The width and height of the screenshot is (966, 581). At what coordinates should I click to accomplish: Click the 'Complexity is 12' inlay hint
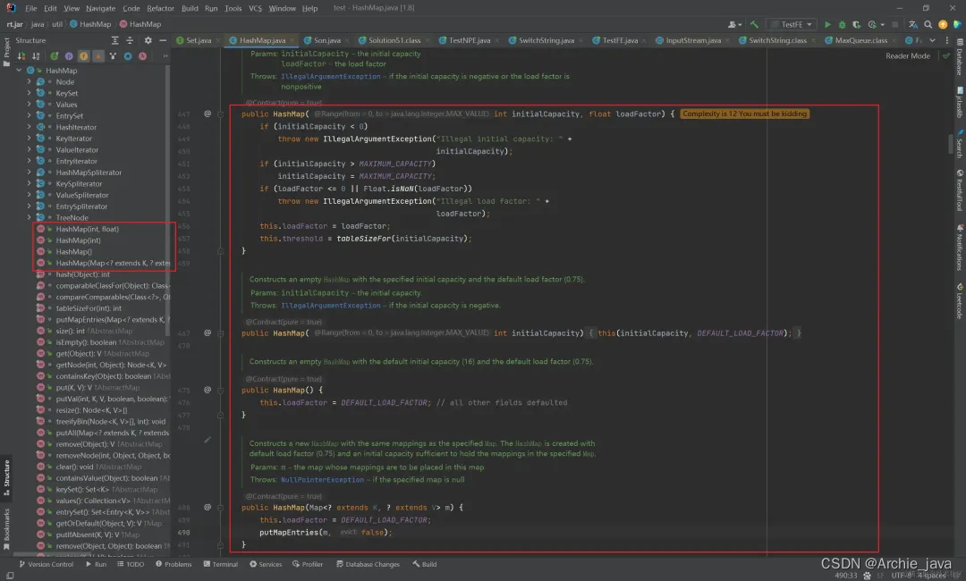click(x=744, y=114)
